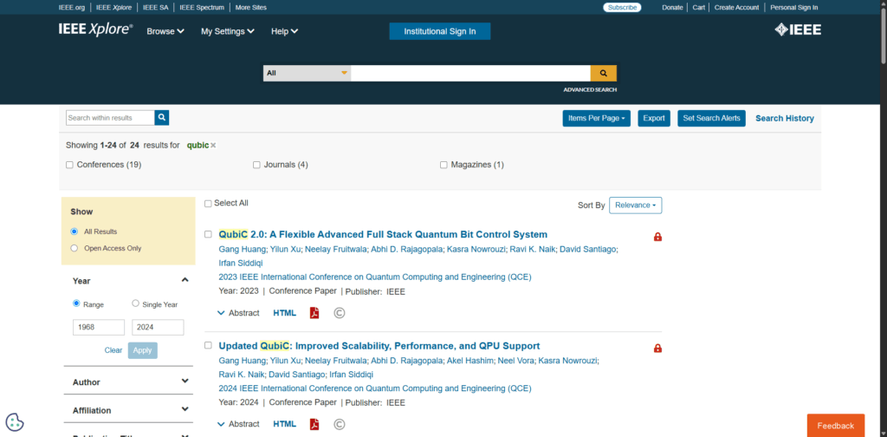Select the Range year option
Screen dimensions: 887x437
point(76,303)
